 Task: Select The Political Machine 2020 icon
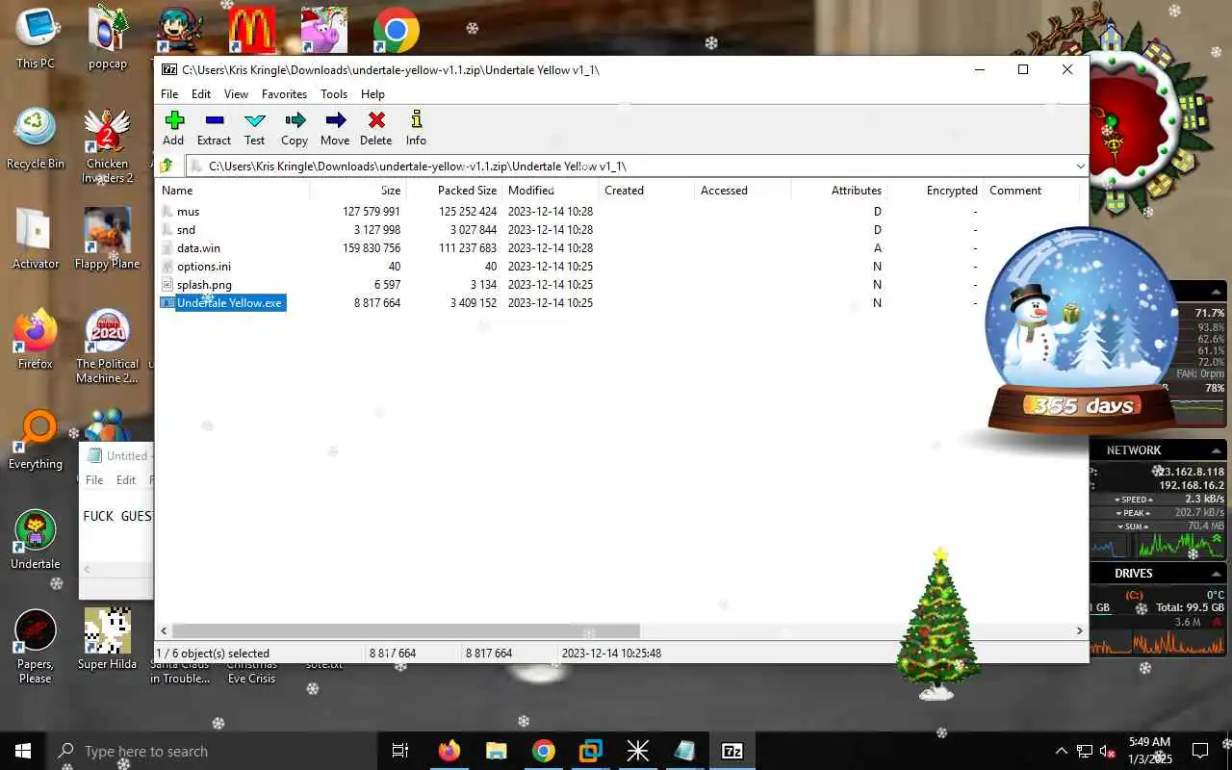(108, 346)
